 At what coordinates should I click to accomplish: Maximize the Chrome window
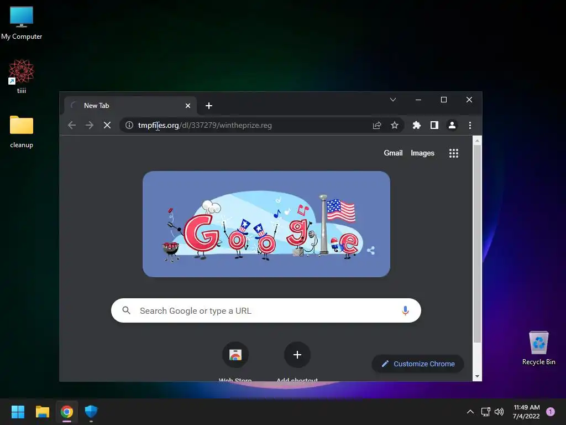(x=444, y=100)
